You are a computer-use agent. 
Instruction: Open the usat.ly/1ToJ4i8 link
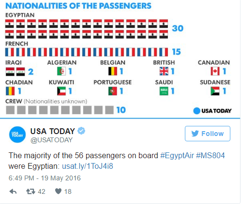click(88, 166)
